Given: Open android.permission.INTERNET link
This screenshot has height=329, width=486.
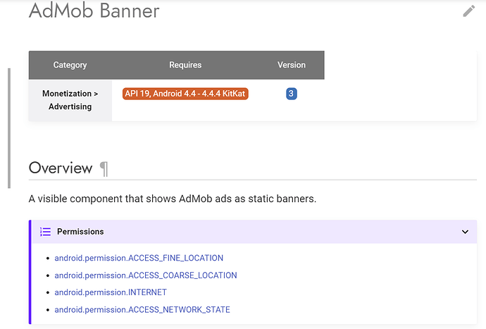Looking at the screenshot, I should point(111,292).
